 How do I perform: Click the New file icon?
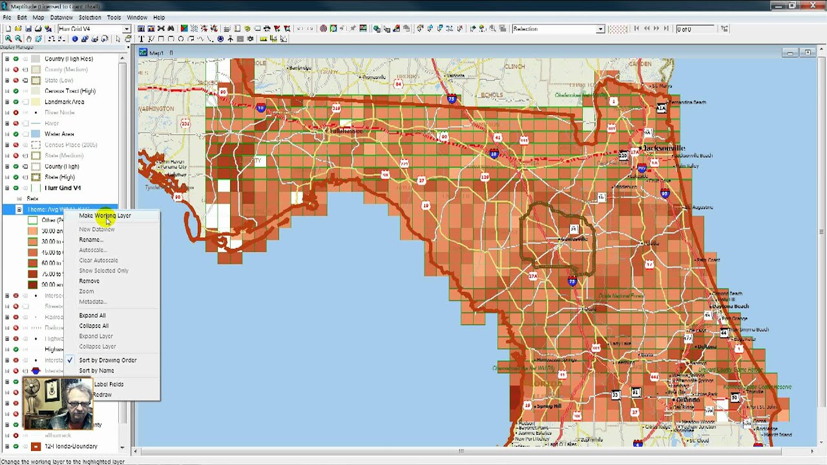click(x=8, y=29)
